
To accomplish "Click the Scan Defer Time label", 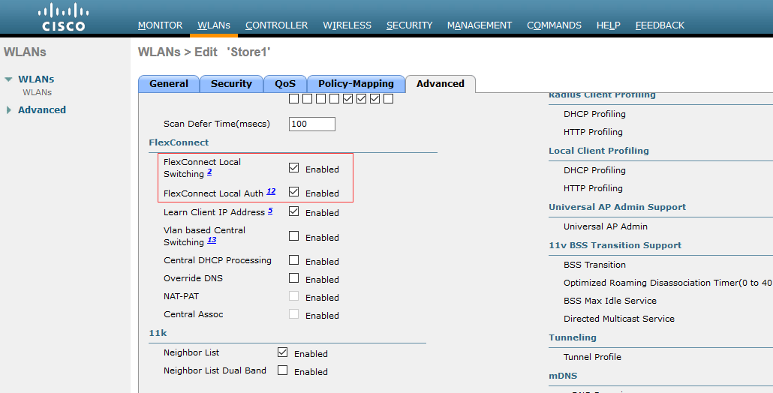I will (217, 124).
